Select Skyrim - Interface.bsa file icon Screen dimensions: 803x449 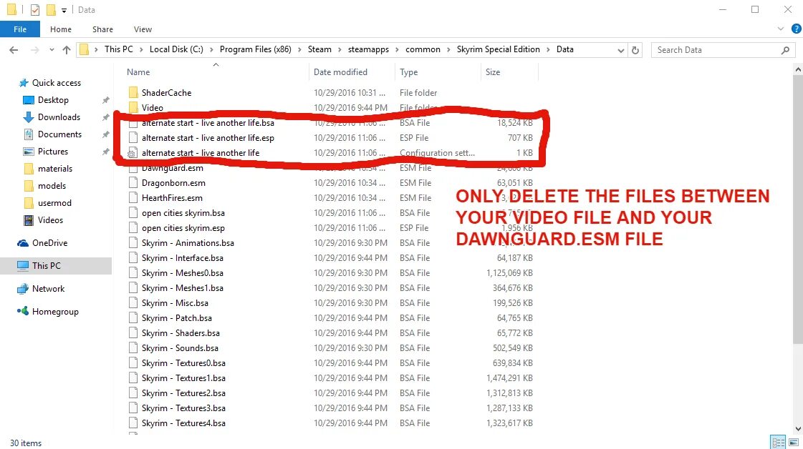tap(133, 257)
